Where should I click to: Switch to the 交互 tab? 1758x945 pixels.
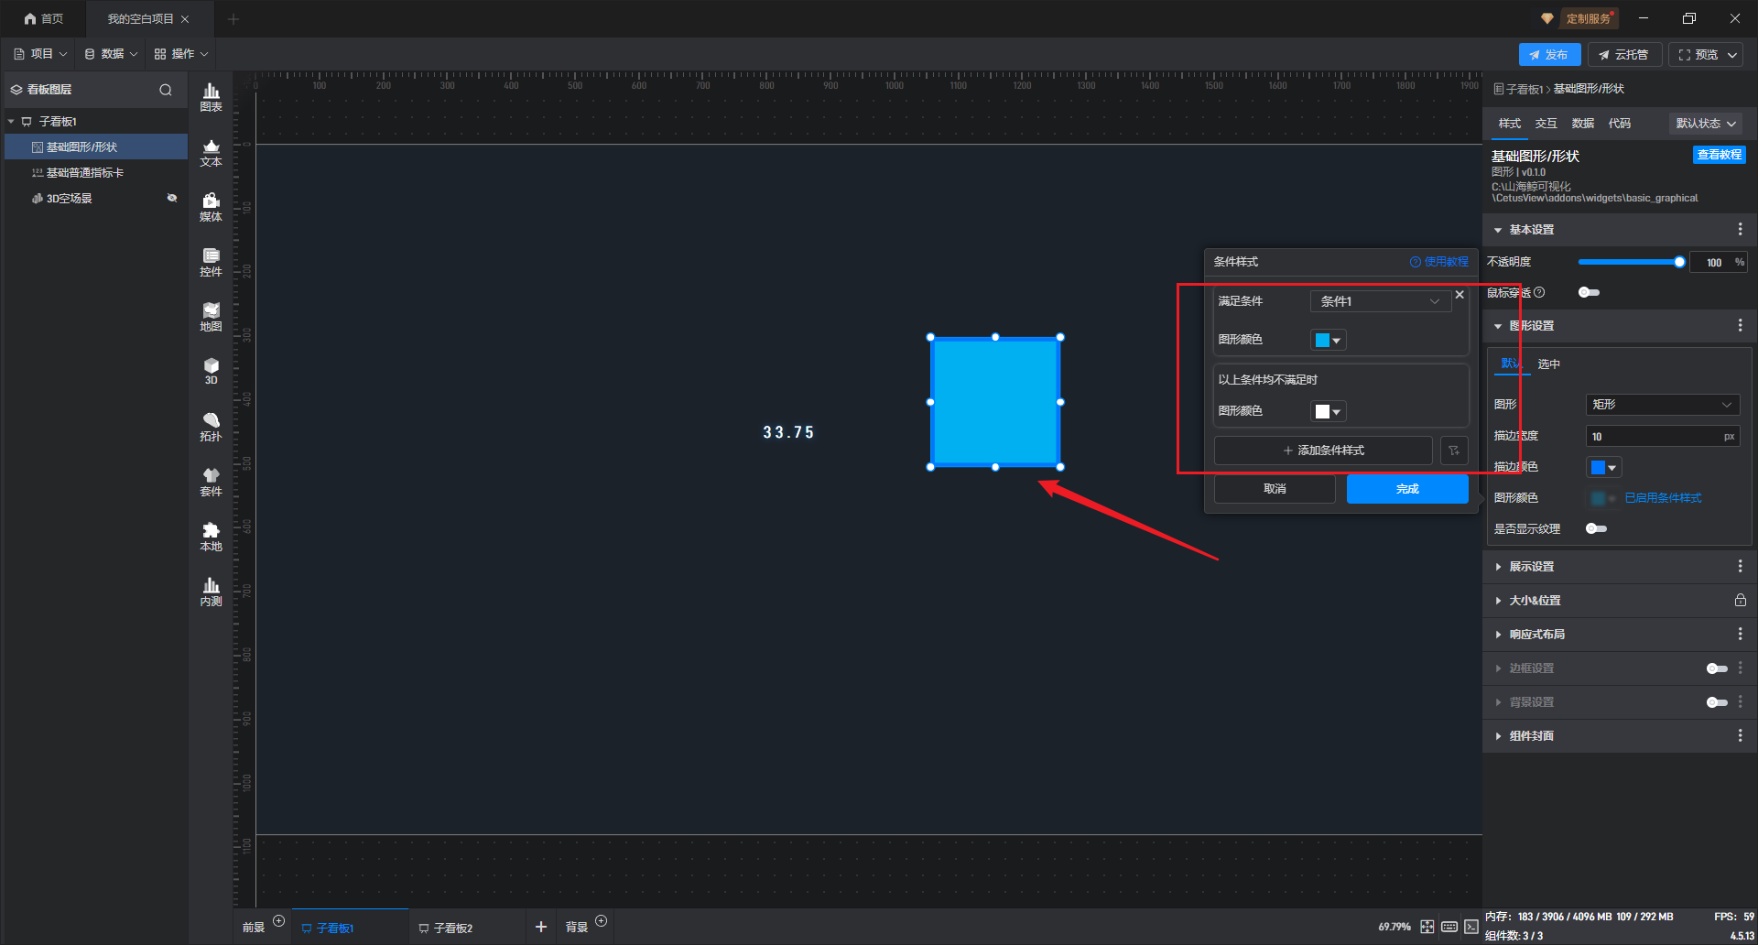[1546, 124]
